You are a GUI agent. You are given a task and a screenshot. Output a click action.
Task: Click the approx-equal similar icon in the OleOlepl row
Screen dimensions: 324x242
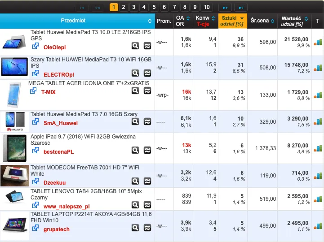coord(147,46)
